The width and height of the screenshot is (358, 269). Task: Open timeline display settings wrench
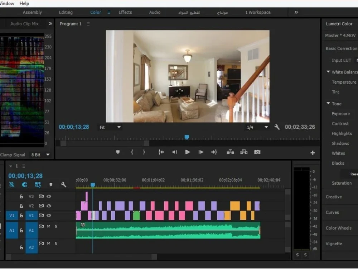(63, 184)
